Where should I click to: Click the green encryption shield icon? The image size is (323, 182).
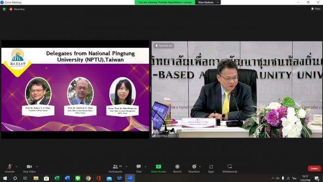click(x=4, y=9)
